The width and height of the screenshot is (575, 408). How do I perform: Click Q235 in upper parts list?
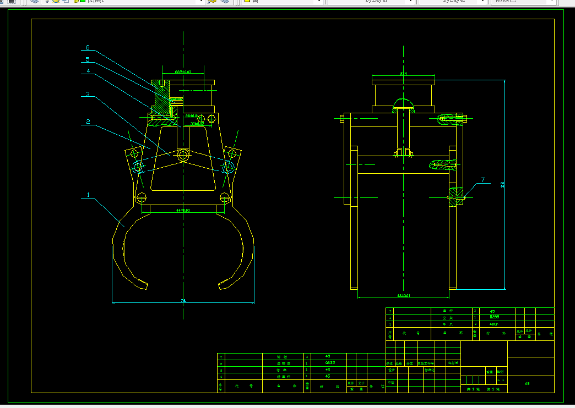495,317
